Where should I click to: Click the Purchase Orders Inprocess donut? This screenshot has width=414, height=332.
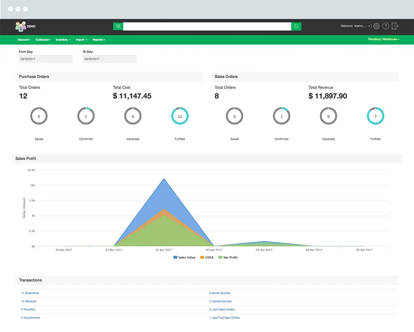(x=133, y=116)
